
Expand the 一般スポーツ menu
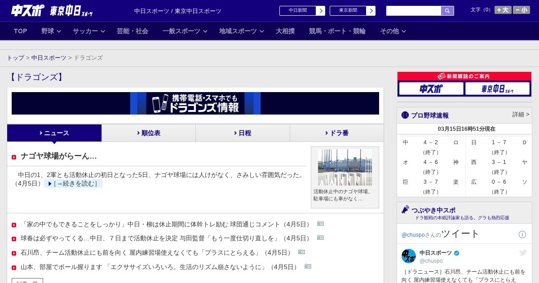[185, 31]
